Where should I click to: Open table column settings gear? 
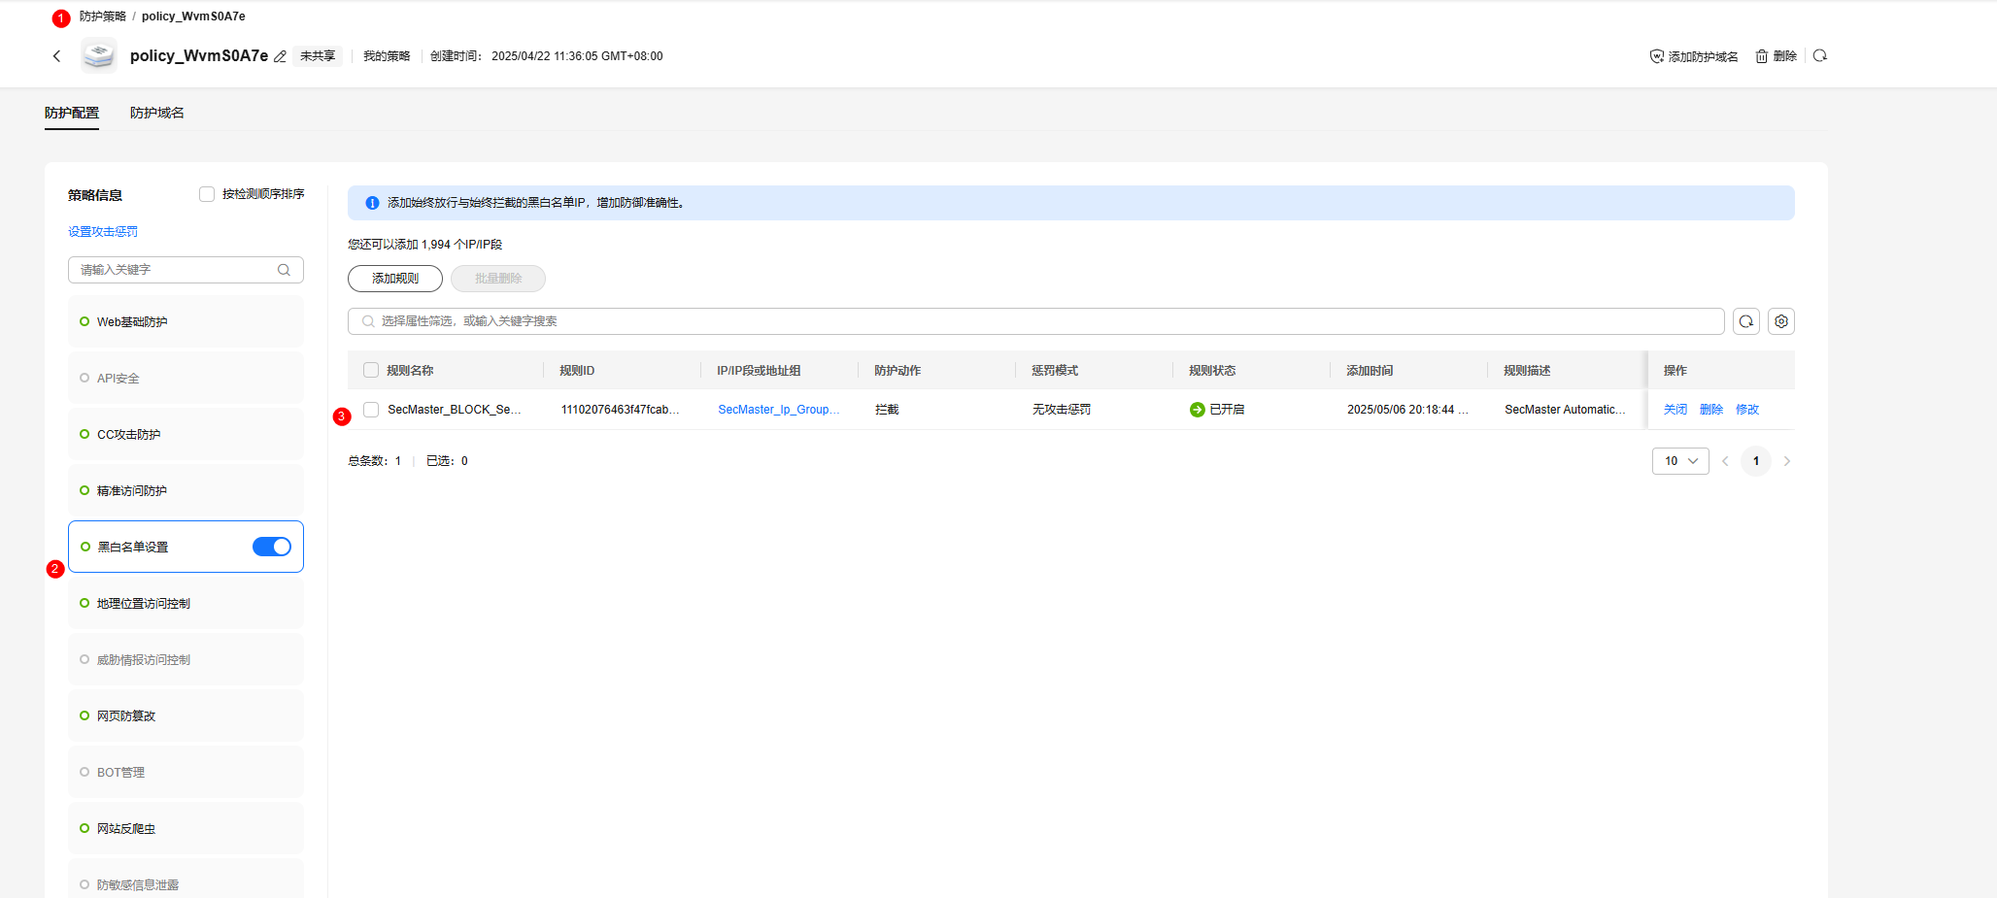[1781, 321]
